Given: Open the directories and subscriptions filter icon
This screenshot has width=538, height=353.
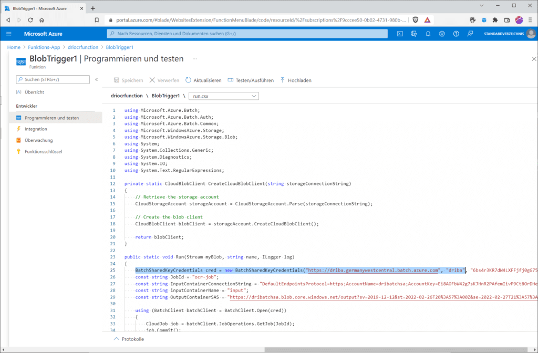Looking at the screenshot, I should [x=414, y=34].
